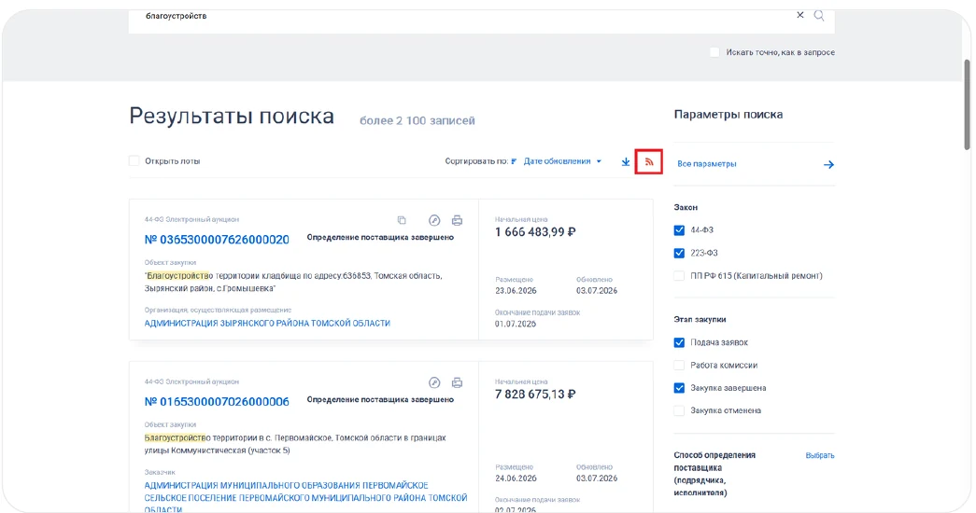Enable Искать точно, как в запросе checkbox
Viewport: 976px width, 513px height.
(x=714, y=52)
